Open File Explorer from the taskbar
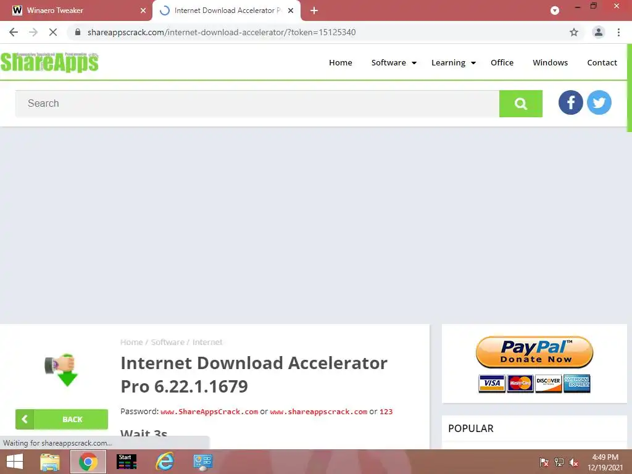 point(50,462)
